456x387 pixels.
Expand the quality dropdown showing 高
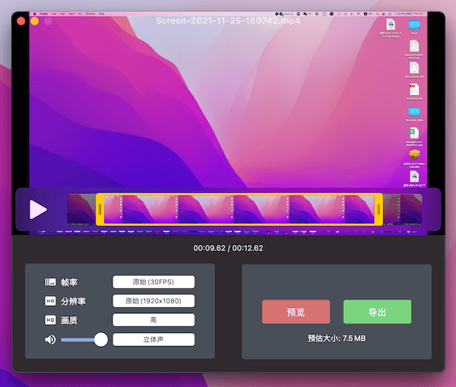(154, 320)
